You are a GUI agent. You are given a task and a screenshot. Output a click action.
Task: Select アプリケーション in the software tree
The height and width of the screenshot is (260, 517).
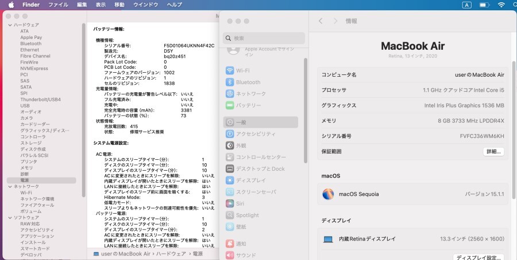click(x=37, y=237)
